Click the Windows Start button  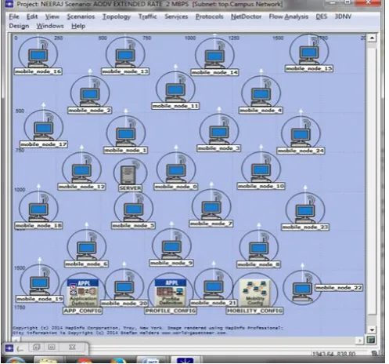(15, 361)
